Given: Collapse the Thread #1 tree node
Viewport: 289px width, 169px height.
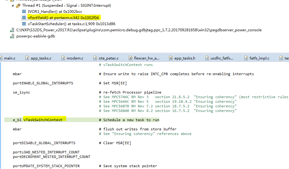Looking at the screenshot, I should coord(13,6).
